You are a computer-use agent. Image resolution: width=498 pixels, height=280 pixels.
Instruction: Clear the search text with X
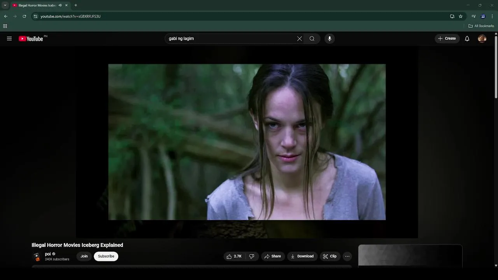click(300, 38)
